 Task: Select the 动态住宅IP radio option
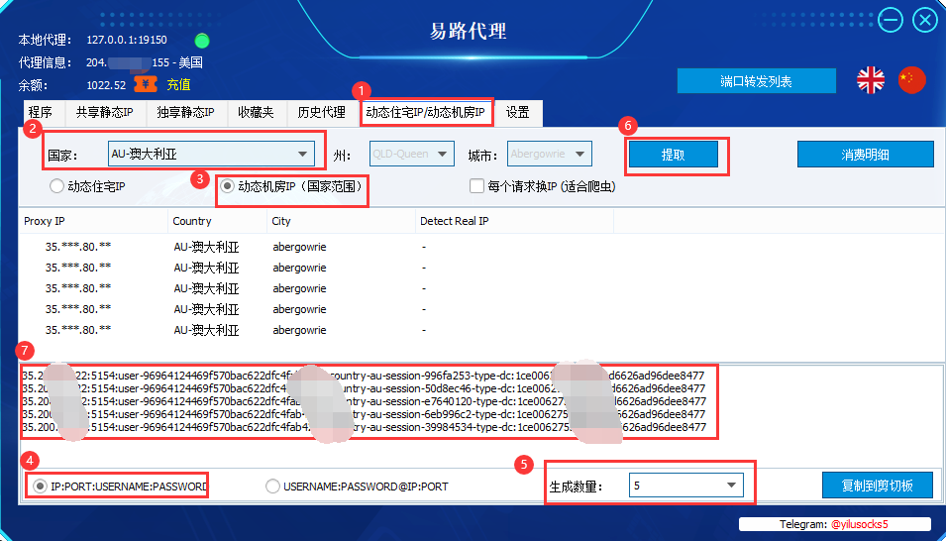[87, 186]
